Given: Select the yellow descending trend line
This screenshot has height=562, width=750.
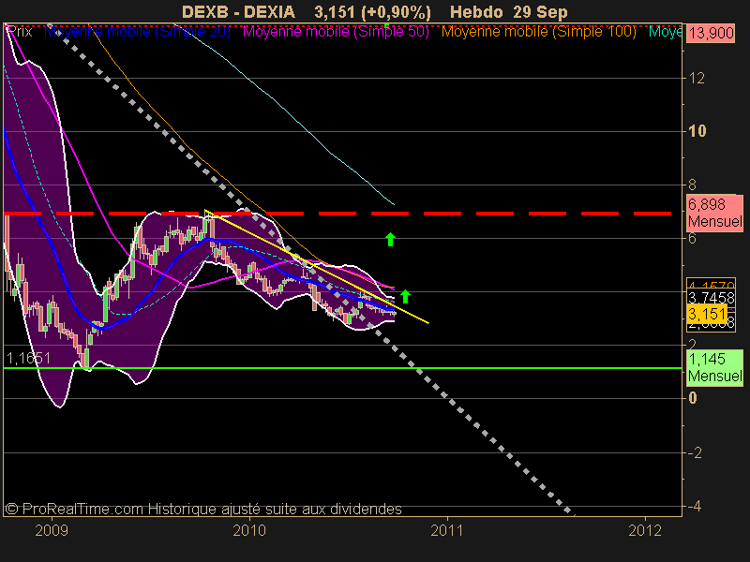Looking at the screenshot, I should [x=317, y=267].
